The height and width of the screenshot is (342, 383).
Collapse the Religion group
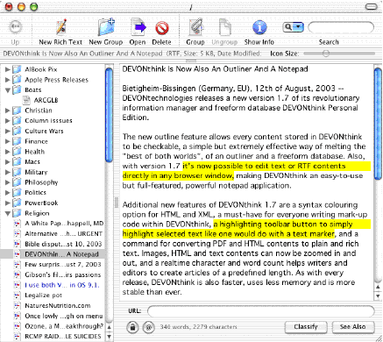point(8,213)
